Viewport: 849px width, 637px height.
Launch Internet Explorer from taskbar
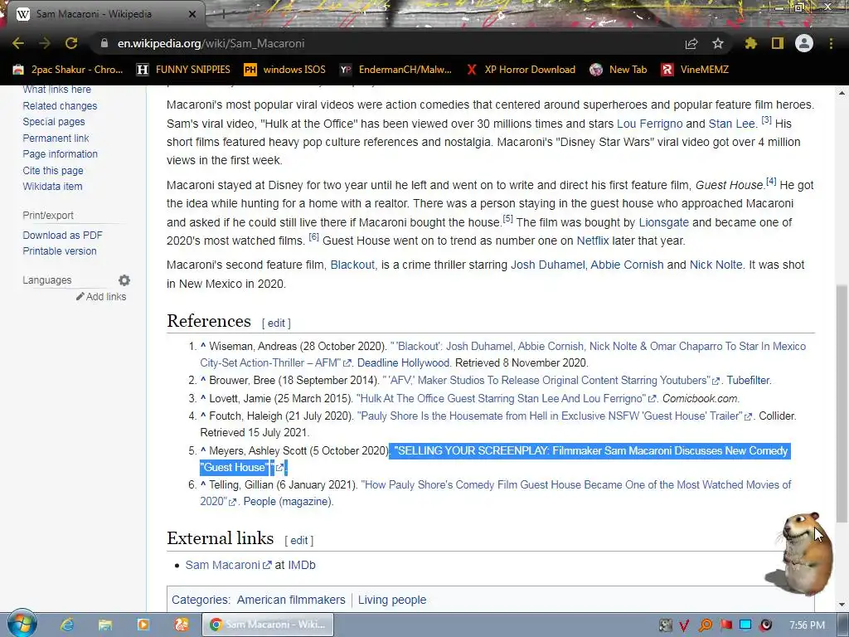tap(67, 625)
